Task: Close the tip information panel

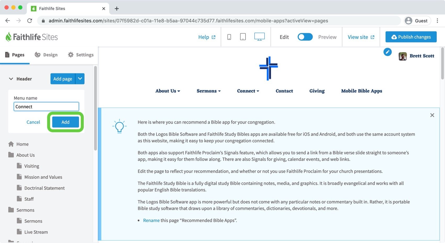Action: 432,115
